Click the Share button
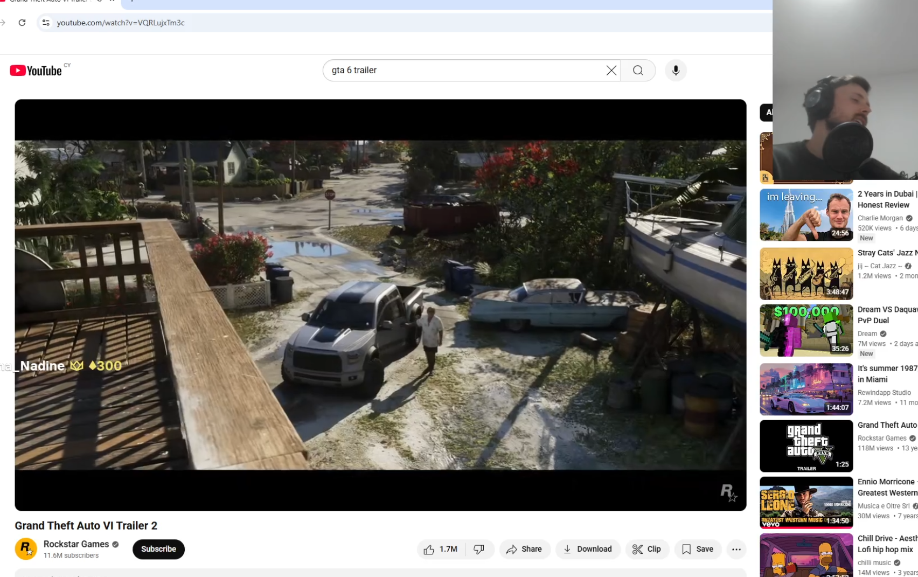 click(x=524, y=549)
